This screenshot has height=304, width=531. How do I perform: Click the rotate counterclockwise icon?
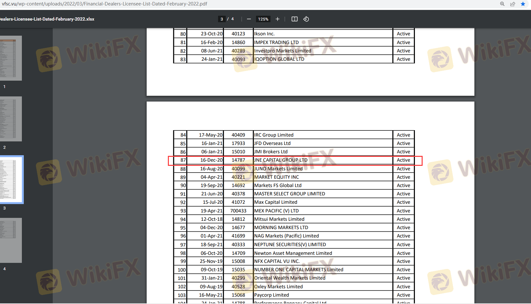click(306, 19)
